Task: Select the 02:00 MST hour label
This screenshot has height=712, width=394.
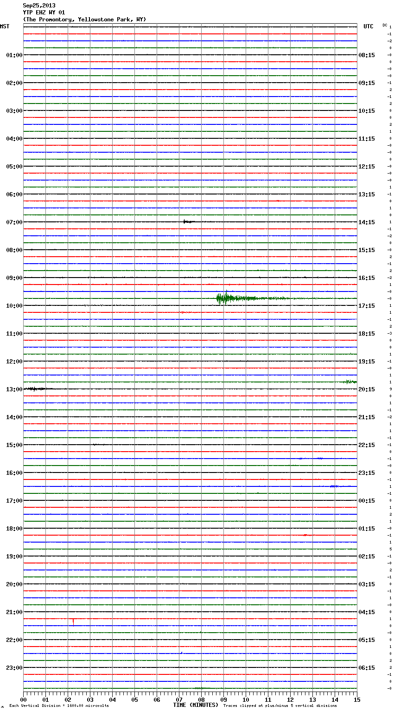Action: (x=14, y=83)
